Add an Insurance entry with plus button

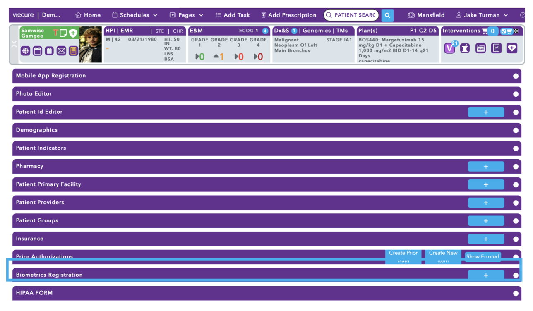coord(486,239)
